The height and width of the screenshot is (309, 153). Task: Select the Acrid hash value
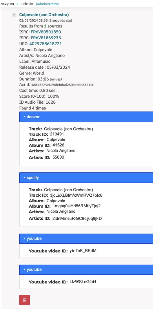pos(62,85)
